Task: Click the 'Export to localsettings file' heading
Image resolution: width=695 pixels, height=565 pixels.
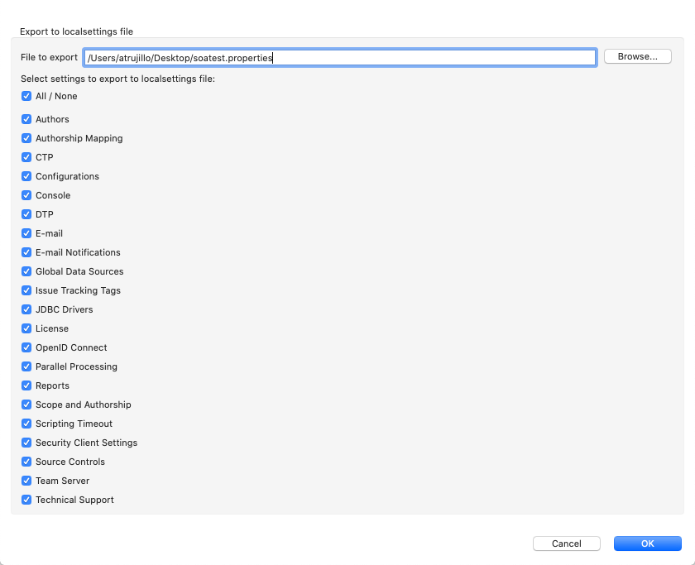Action: [76, 31]
